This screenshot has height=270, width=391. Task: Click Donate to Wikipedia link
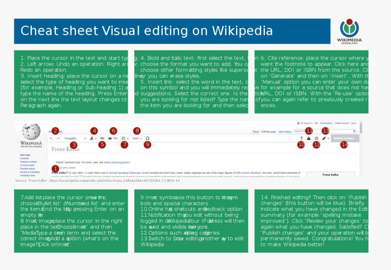pyautogui.click(x=30, y=172)
